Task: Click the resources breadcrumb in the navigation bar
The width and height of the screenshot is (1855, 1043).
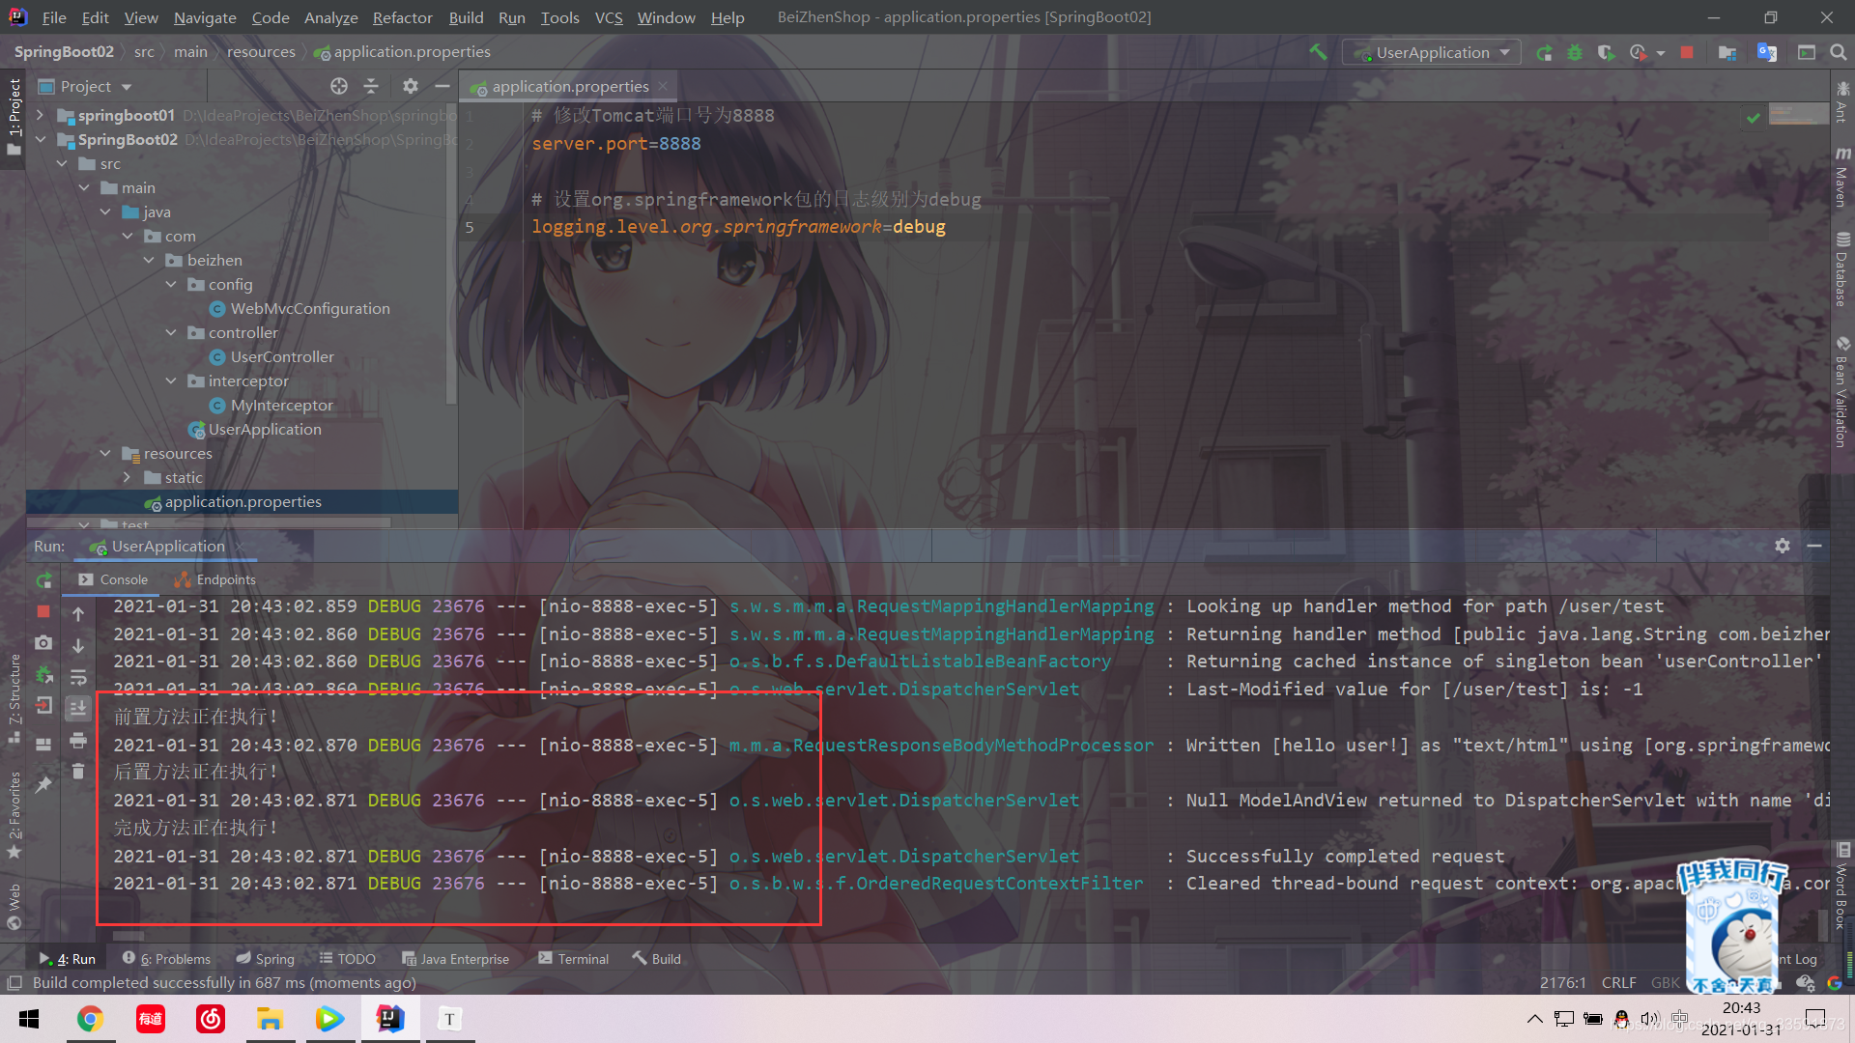Action: [x=261, y=52]
